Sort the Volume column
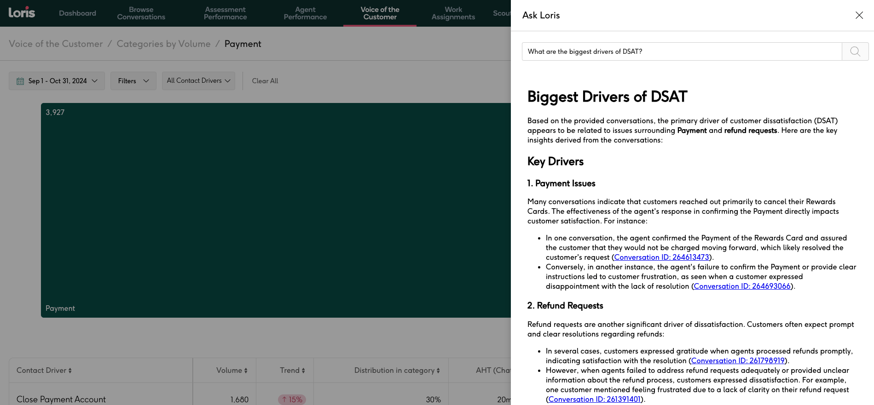 [x=246, y=371]
